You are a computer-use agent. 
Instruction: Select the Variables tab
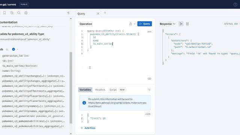pyautogui.click(x=85, y=90)
